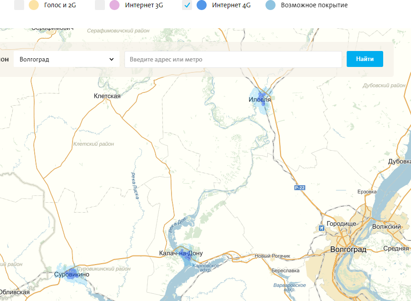The height and width of the screenshot is (301, 411).
Task: Open the Волгоград region dropdown
Action: (x=67, y=59)
